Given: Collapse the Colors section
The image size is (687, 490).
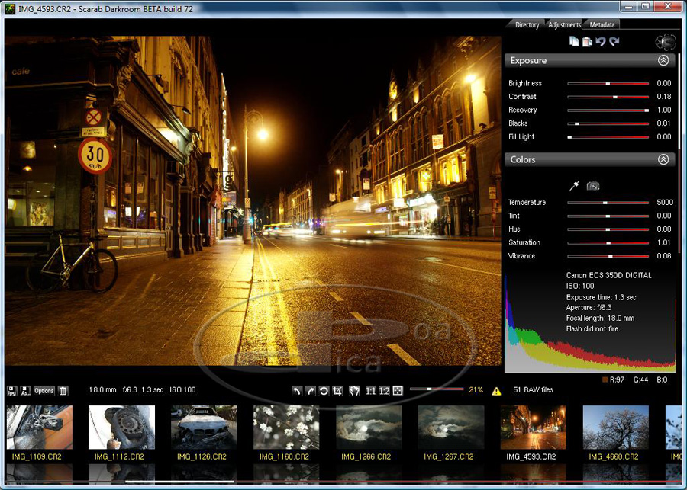Looking at the screenshot, I should tap(663, 159).
